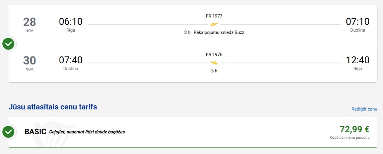Open the 'Rediģēt cenu' link
The width and height of the screenshot is (383, 154).
tap(364, 109)
